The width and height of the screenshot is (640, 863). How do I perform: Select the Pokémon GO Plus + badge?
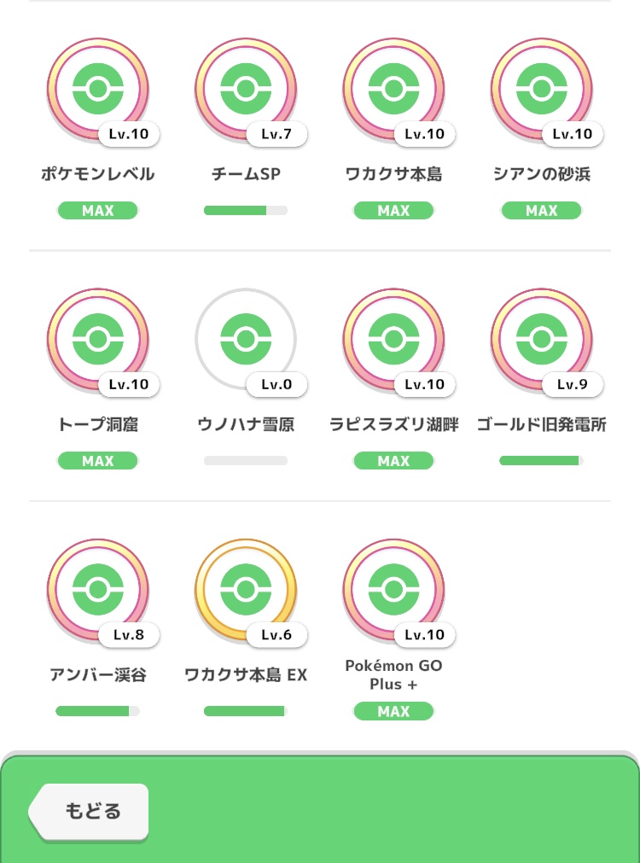tap(393, 589)
